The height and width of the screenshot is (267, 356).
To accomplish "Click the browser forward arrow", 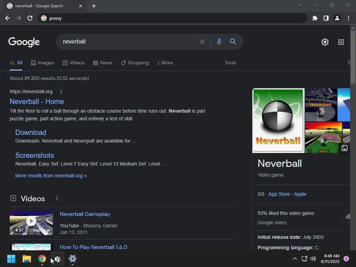I will (19, 18).
